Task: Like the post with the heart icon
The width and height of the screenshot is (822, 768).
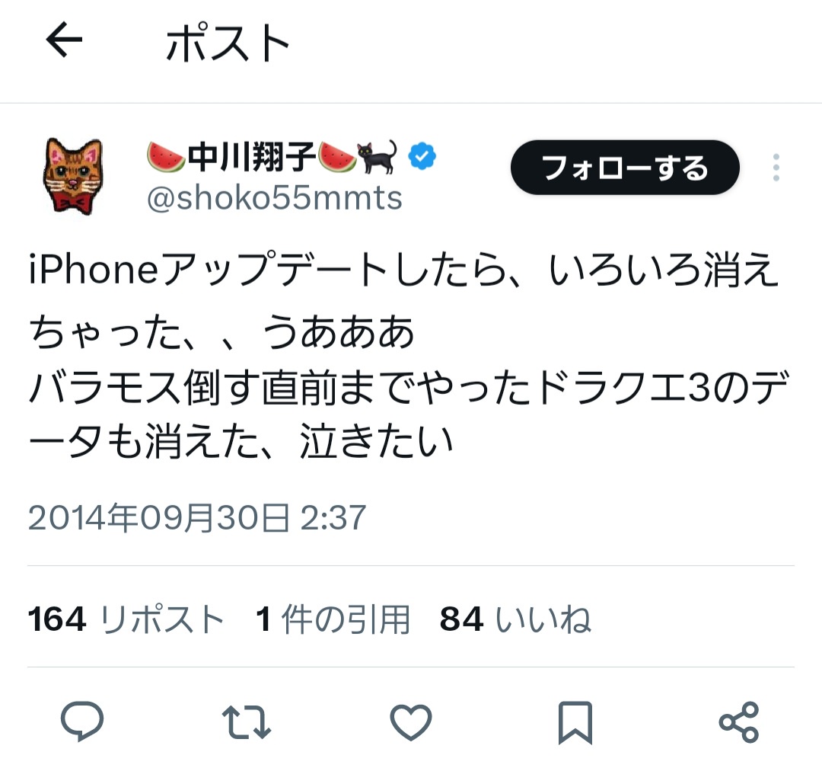Action: click(411, 722)
